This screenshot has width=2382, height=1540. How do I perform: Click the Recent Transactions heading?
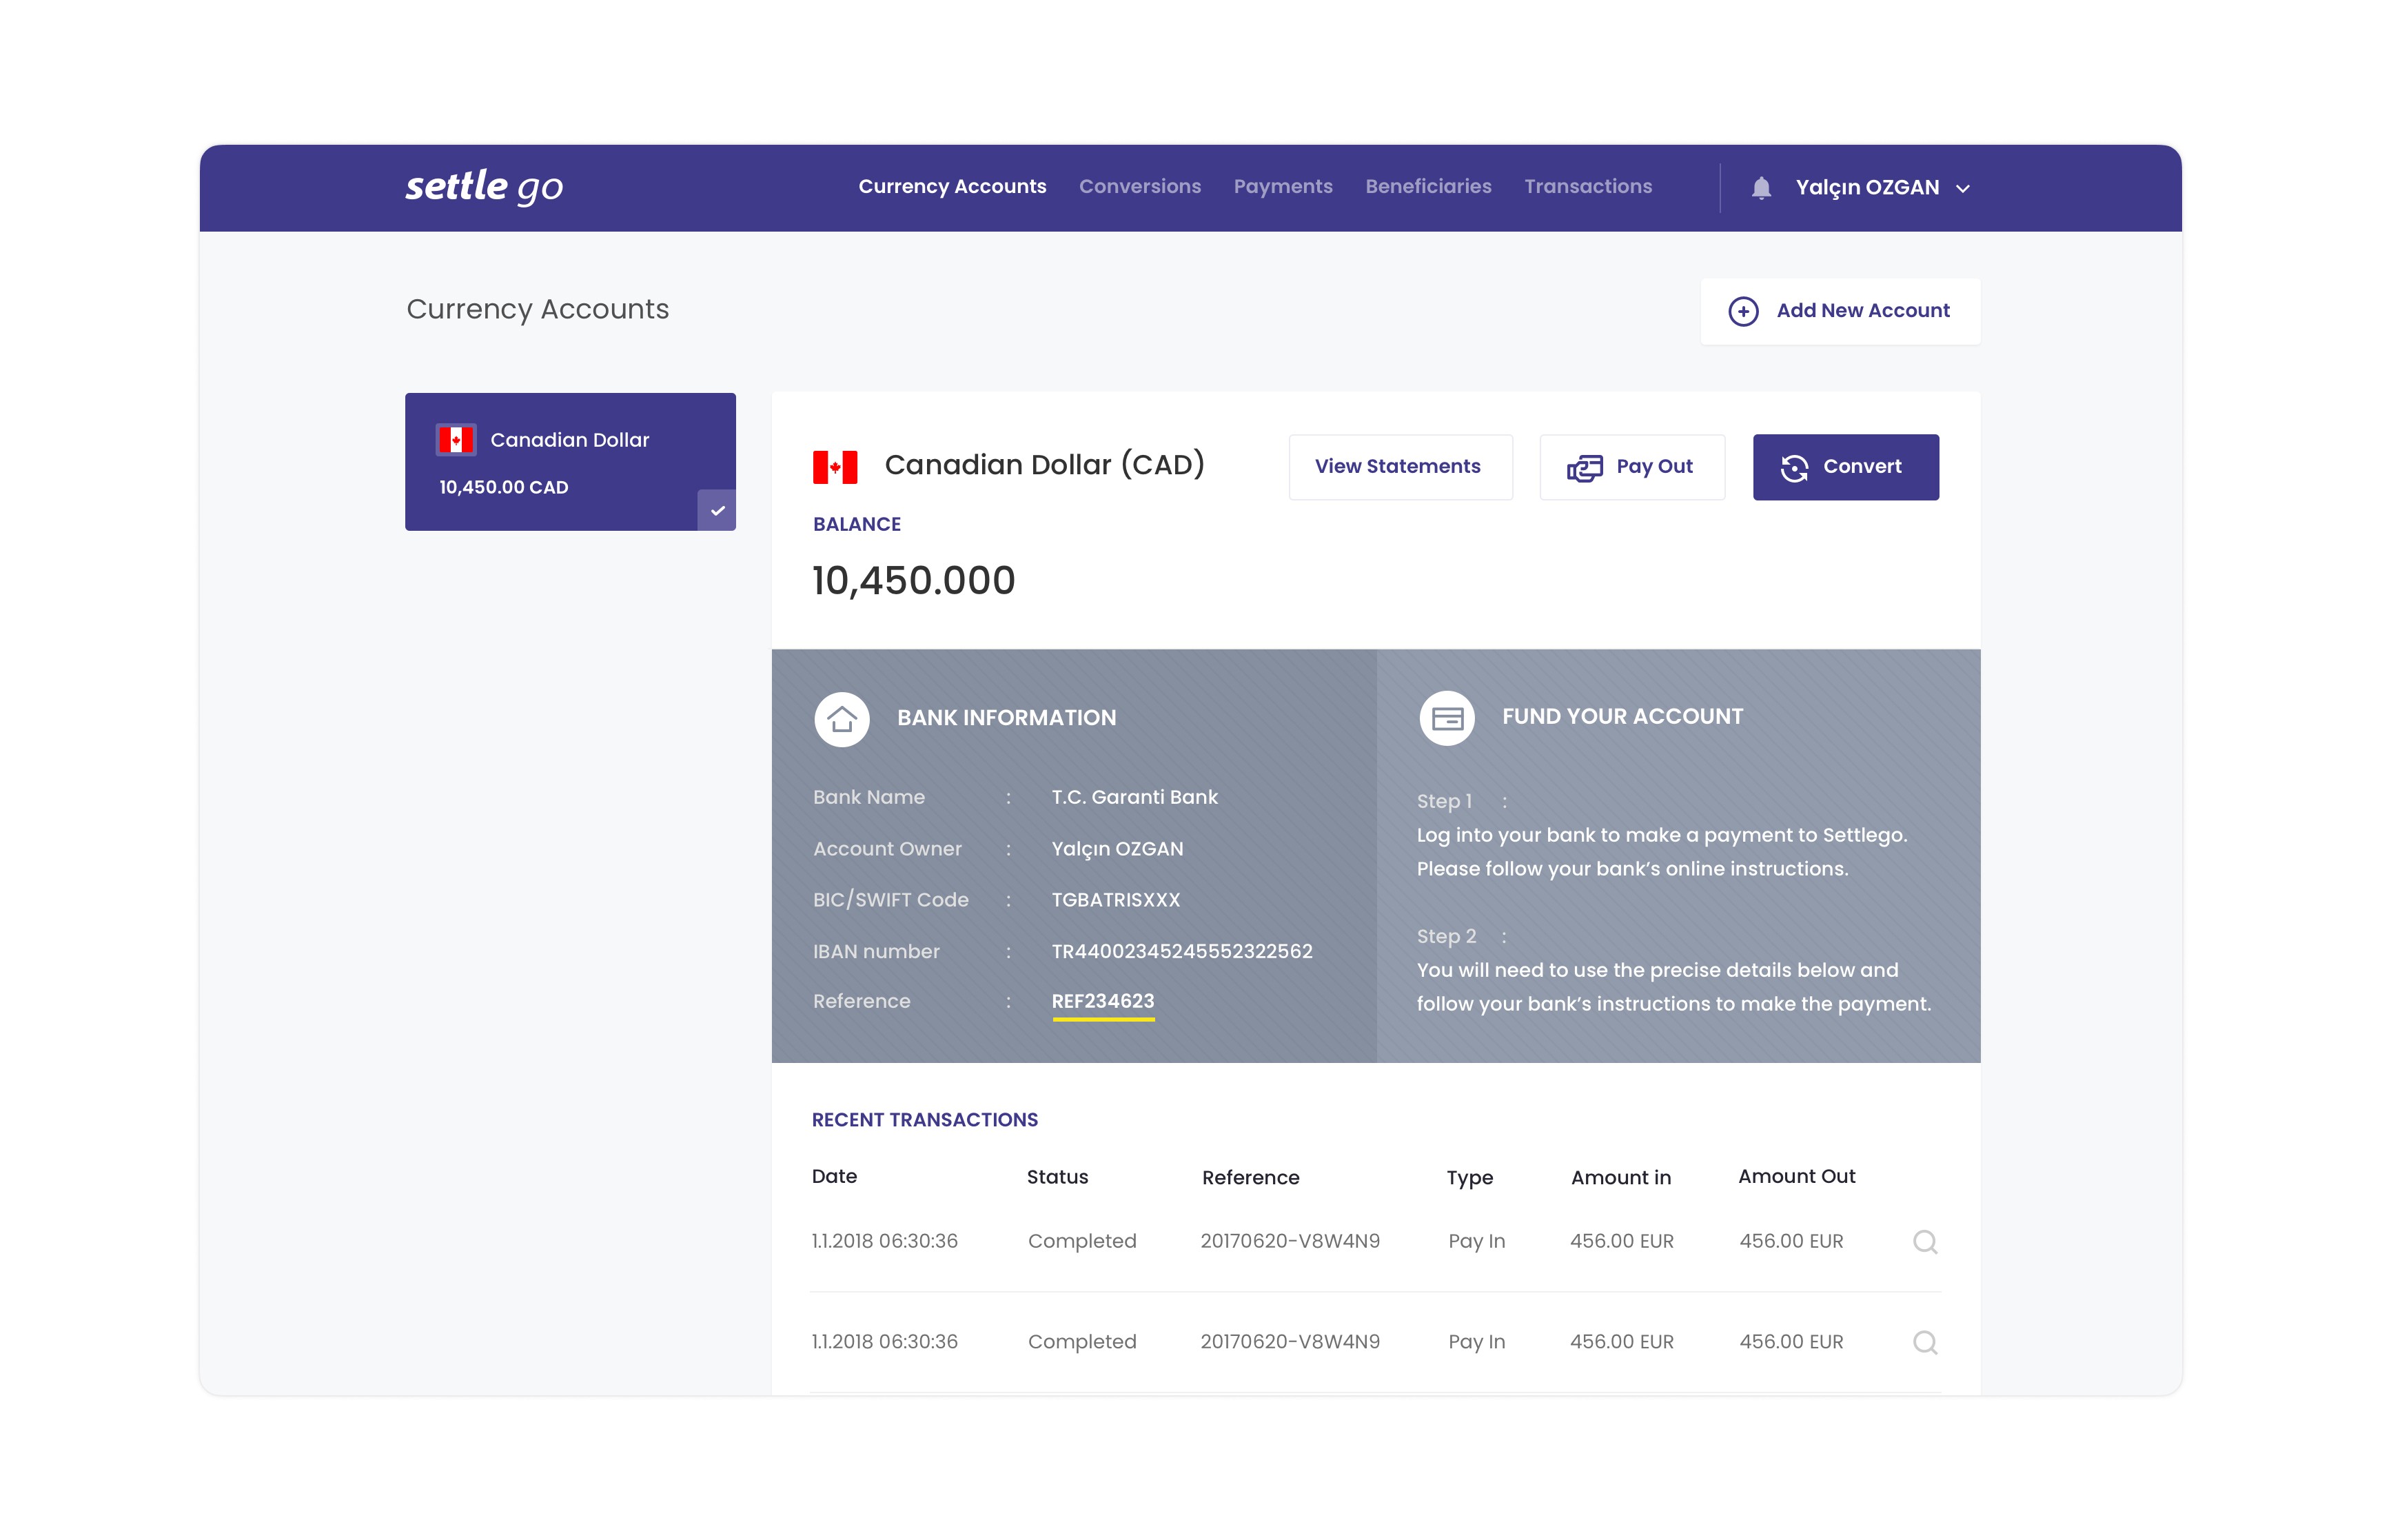pos(925,1120)
